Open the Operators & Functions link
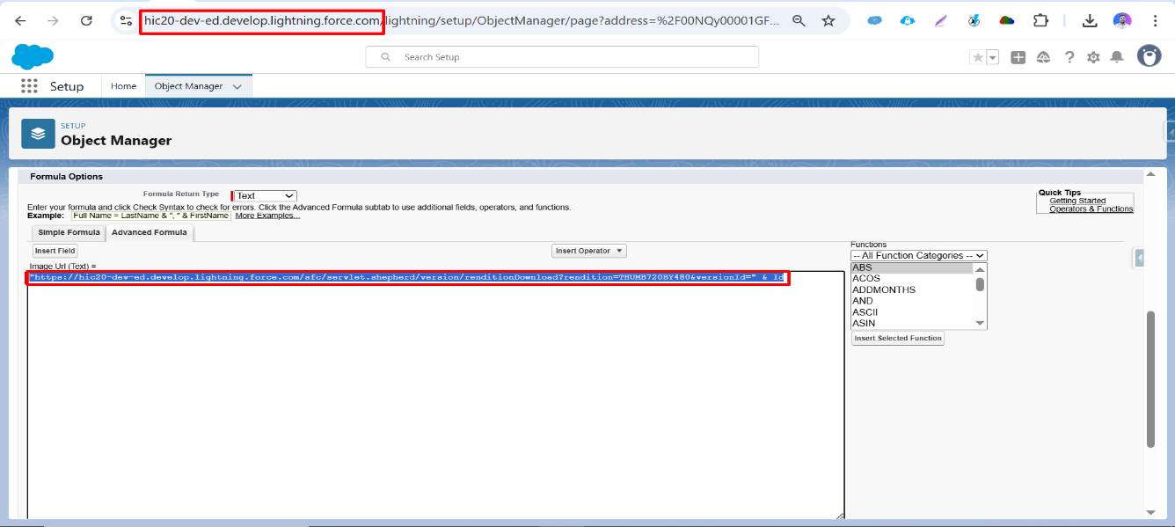Viewport: 1175px width, 527px height. click(1091, 209)
